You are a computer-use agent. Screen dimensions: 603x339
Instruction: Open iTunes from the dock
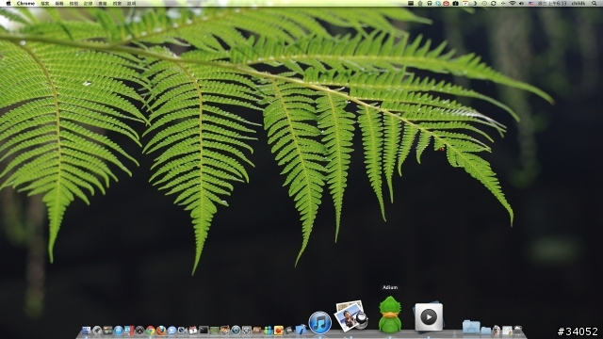pyautogui.click(x=320, y=322)
